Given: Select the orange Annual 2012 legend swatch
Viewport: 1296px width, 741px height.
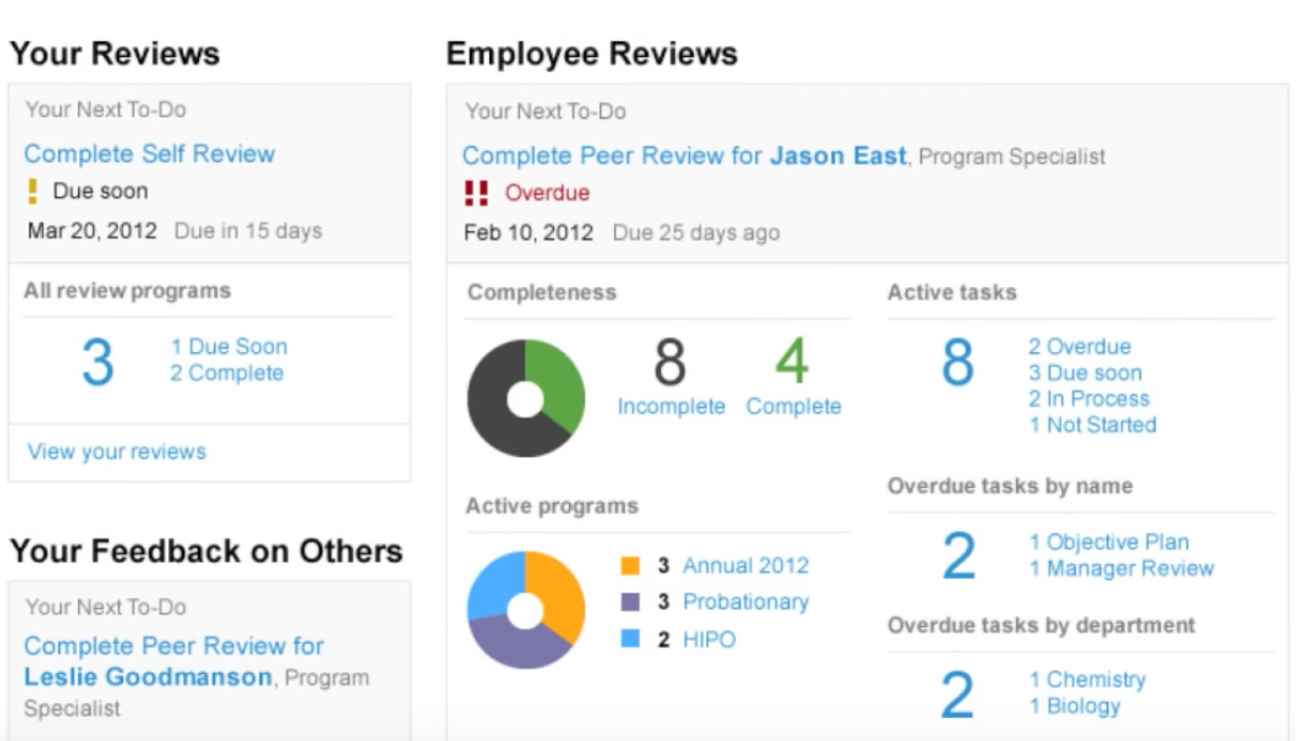Looking at the screenshot, I should [631, 566].
